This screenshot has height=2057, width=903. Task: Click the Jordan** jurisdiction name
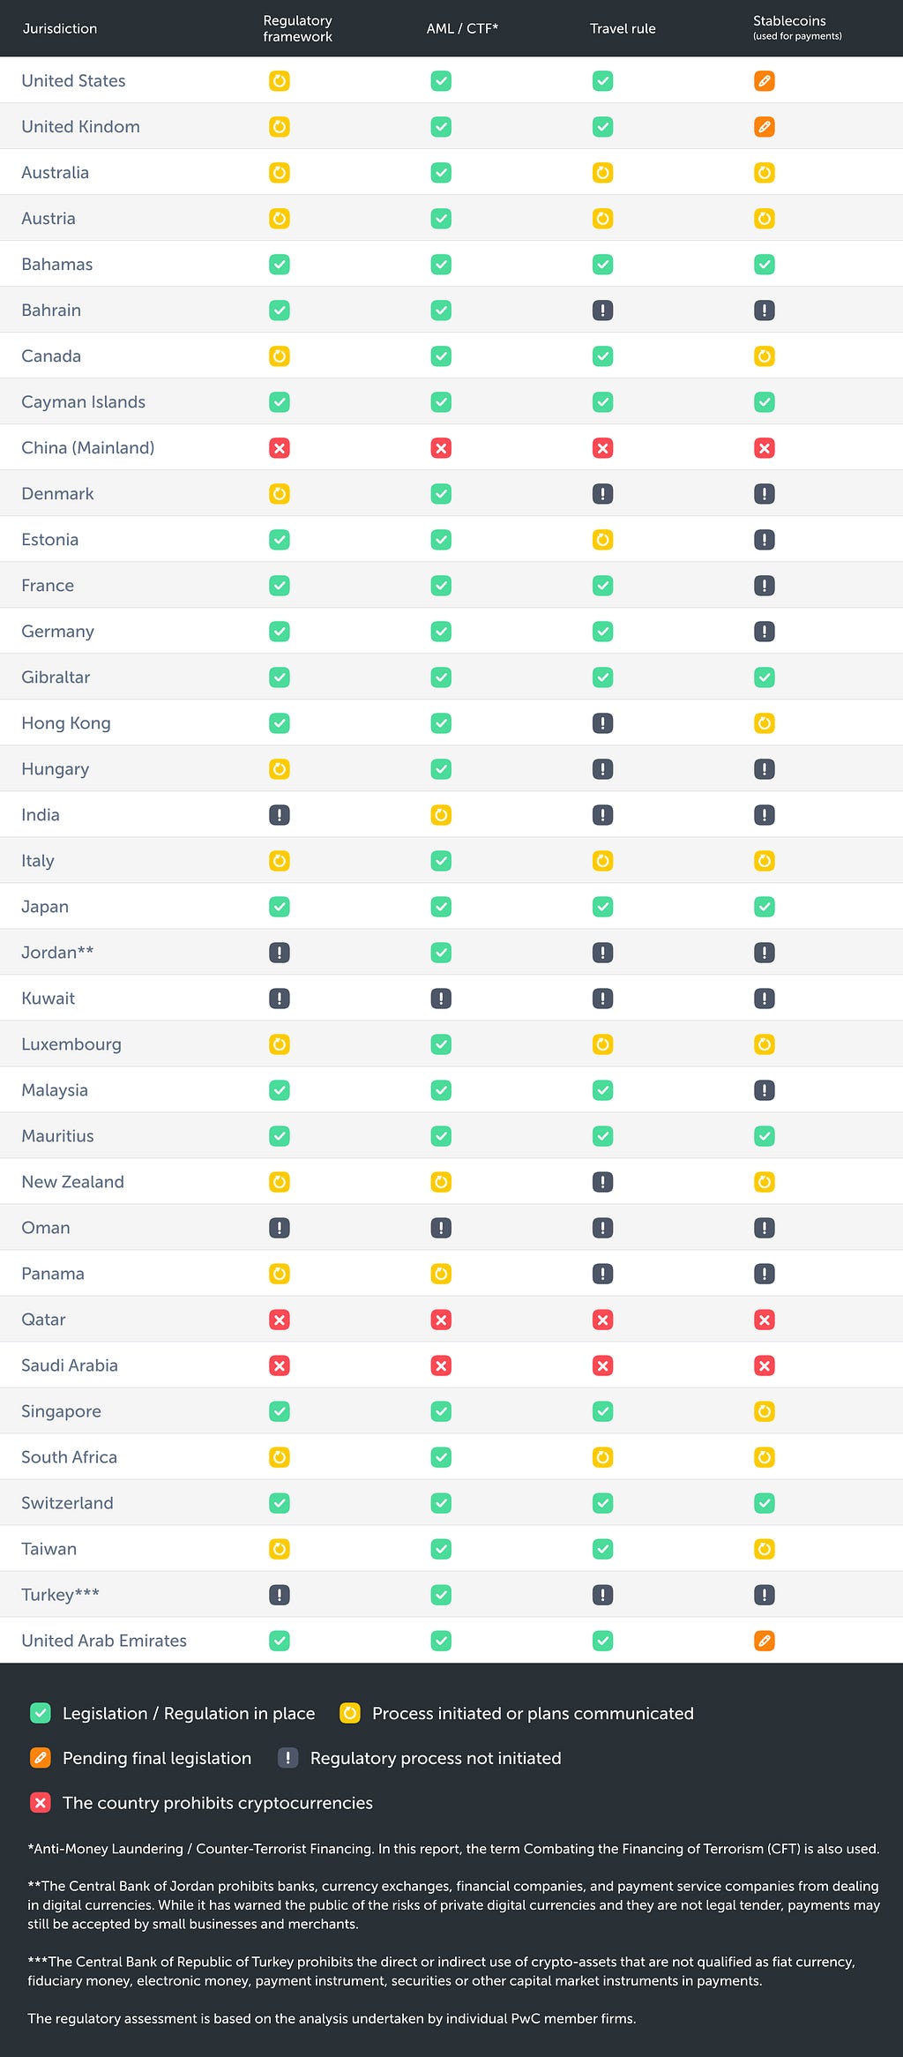tap(57, 953)
